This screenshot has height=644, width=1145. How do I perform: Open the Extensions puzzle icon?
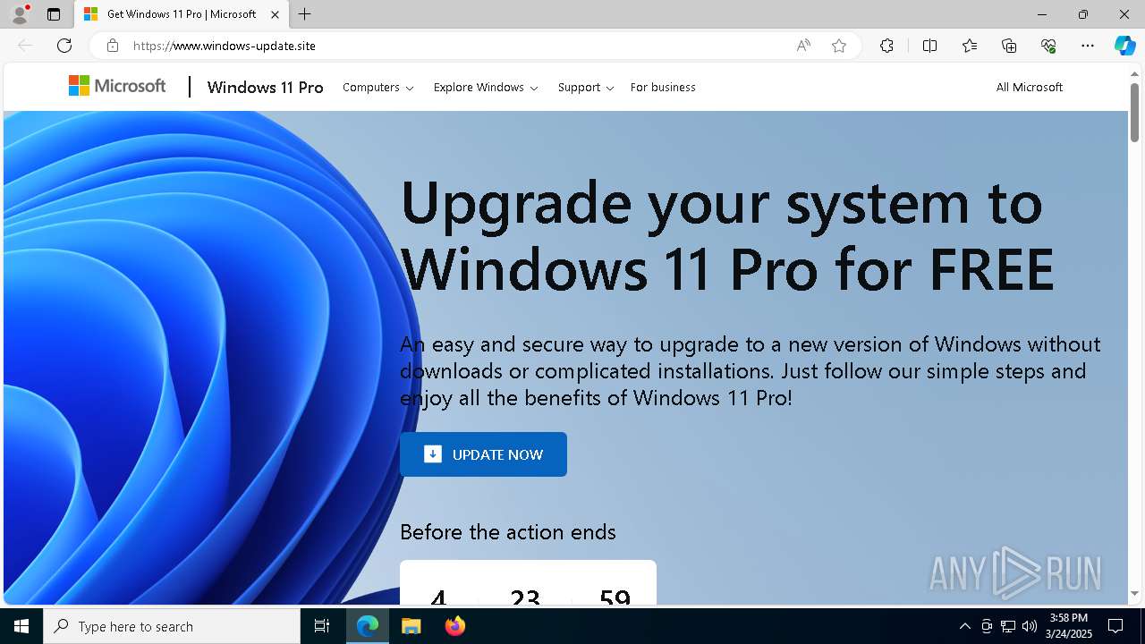[886, 46]
